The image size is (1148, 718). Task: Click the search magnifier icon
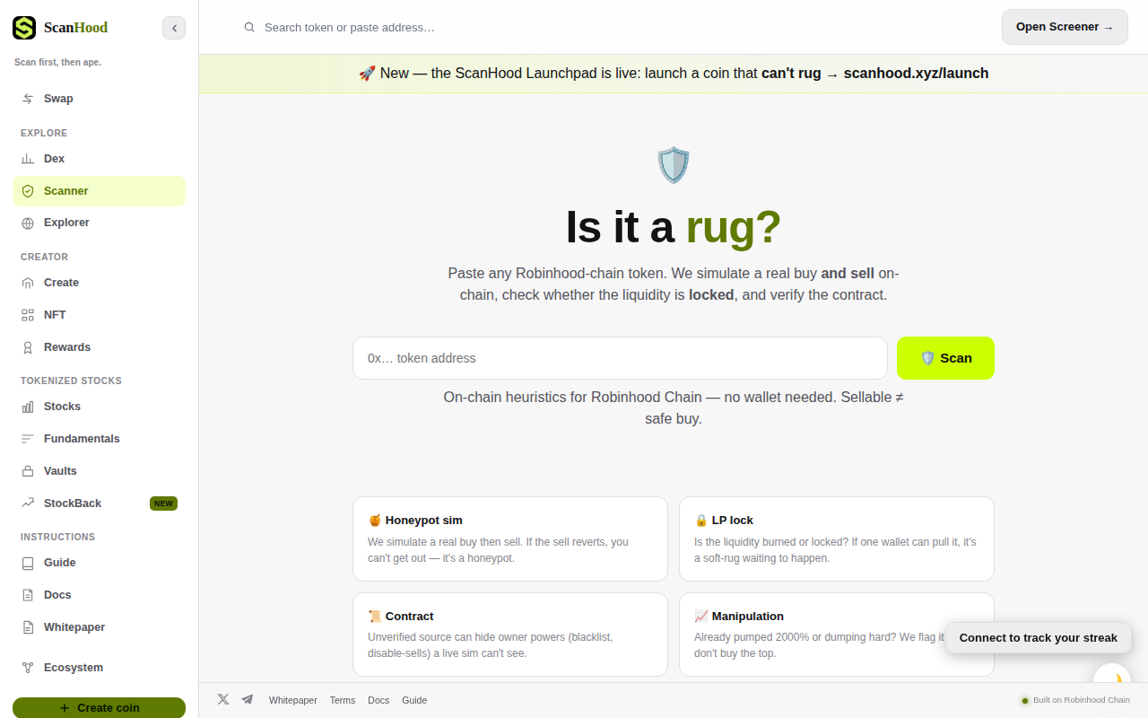pos(250,28)
